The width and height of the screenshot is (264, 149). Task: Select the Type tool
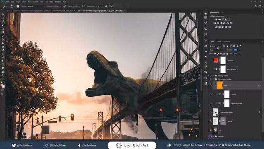click(3, 54)
